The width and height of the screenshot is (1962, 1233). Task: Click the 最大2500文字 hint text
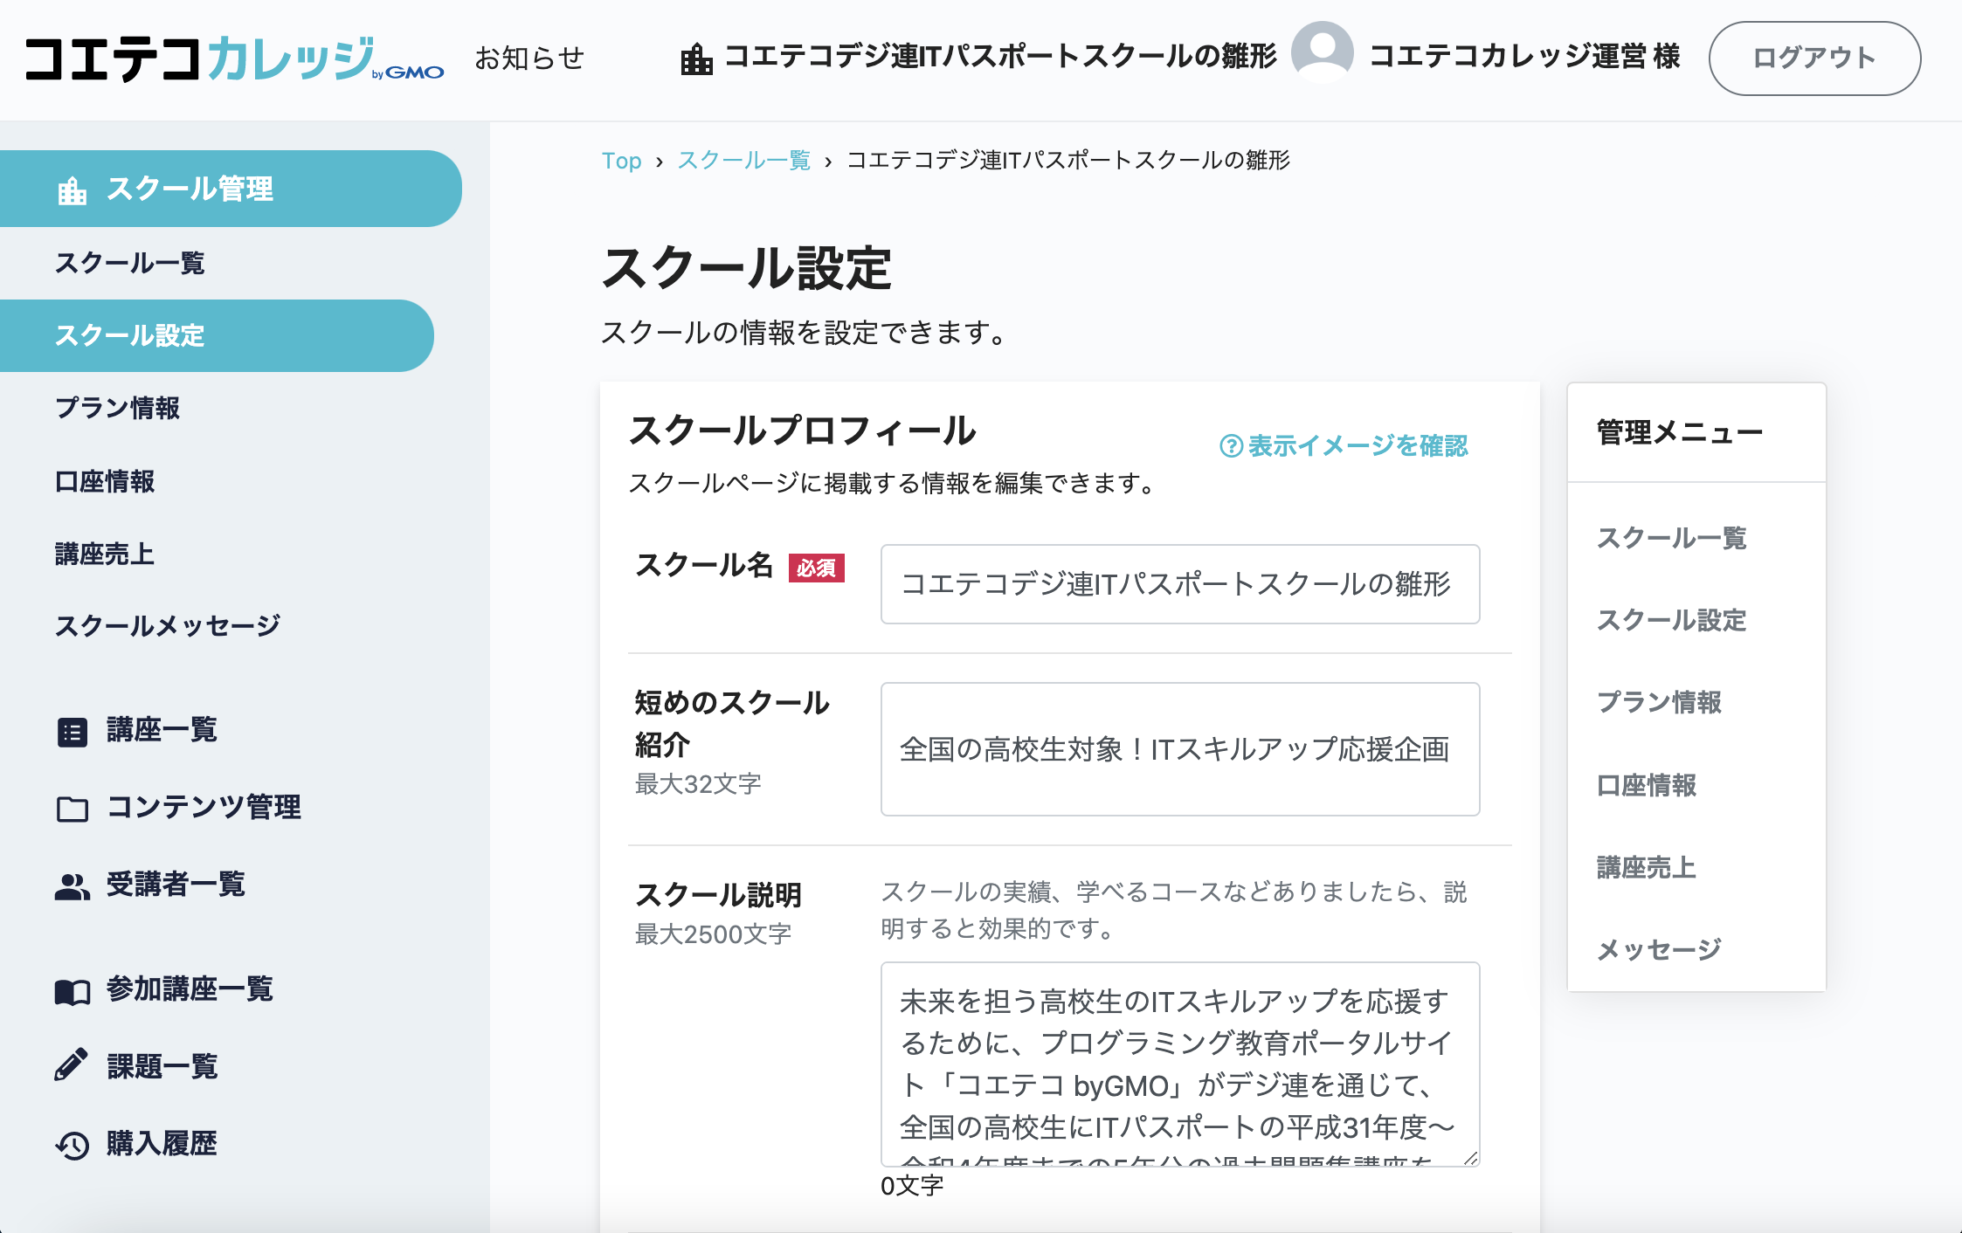pyautogui.click(x=713, y=934)
